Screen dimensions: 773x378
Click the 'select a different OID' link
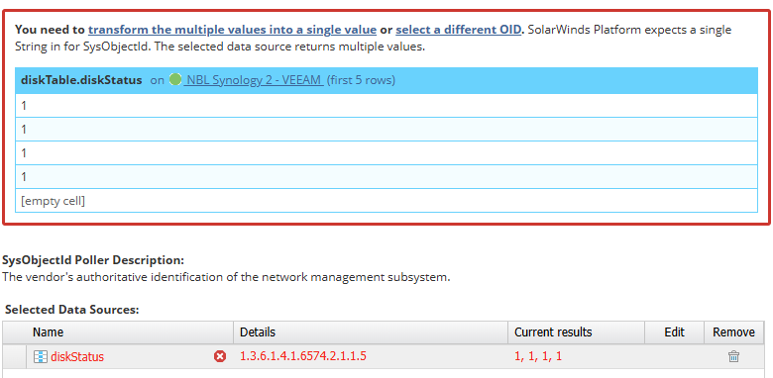[x=458, y=30]
